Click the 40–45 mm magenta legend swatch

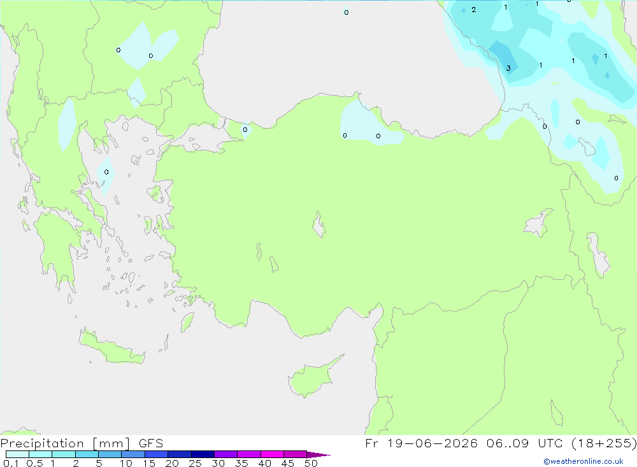(272, 454)
